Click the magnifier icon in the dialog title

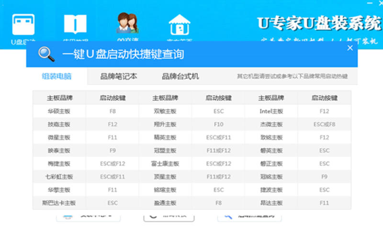click(x=46, y=54)
